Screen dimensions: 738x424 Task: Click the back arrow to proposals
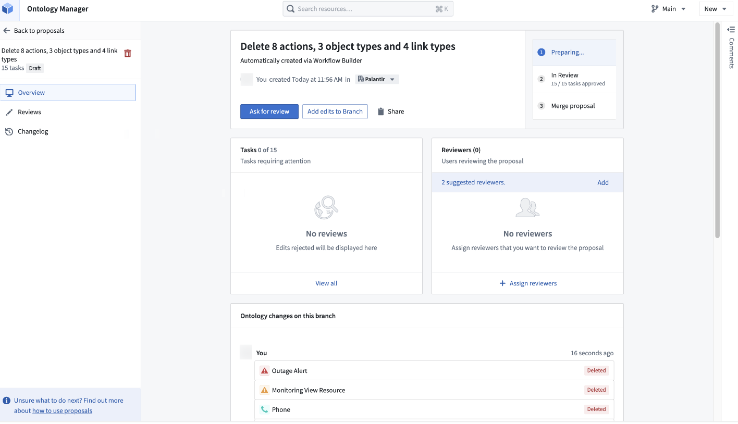[x=7, y=31]
